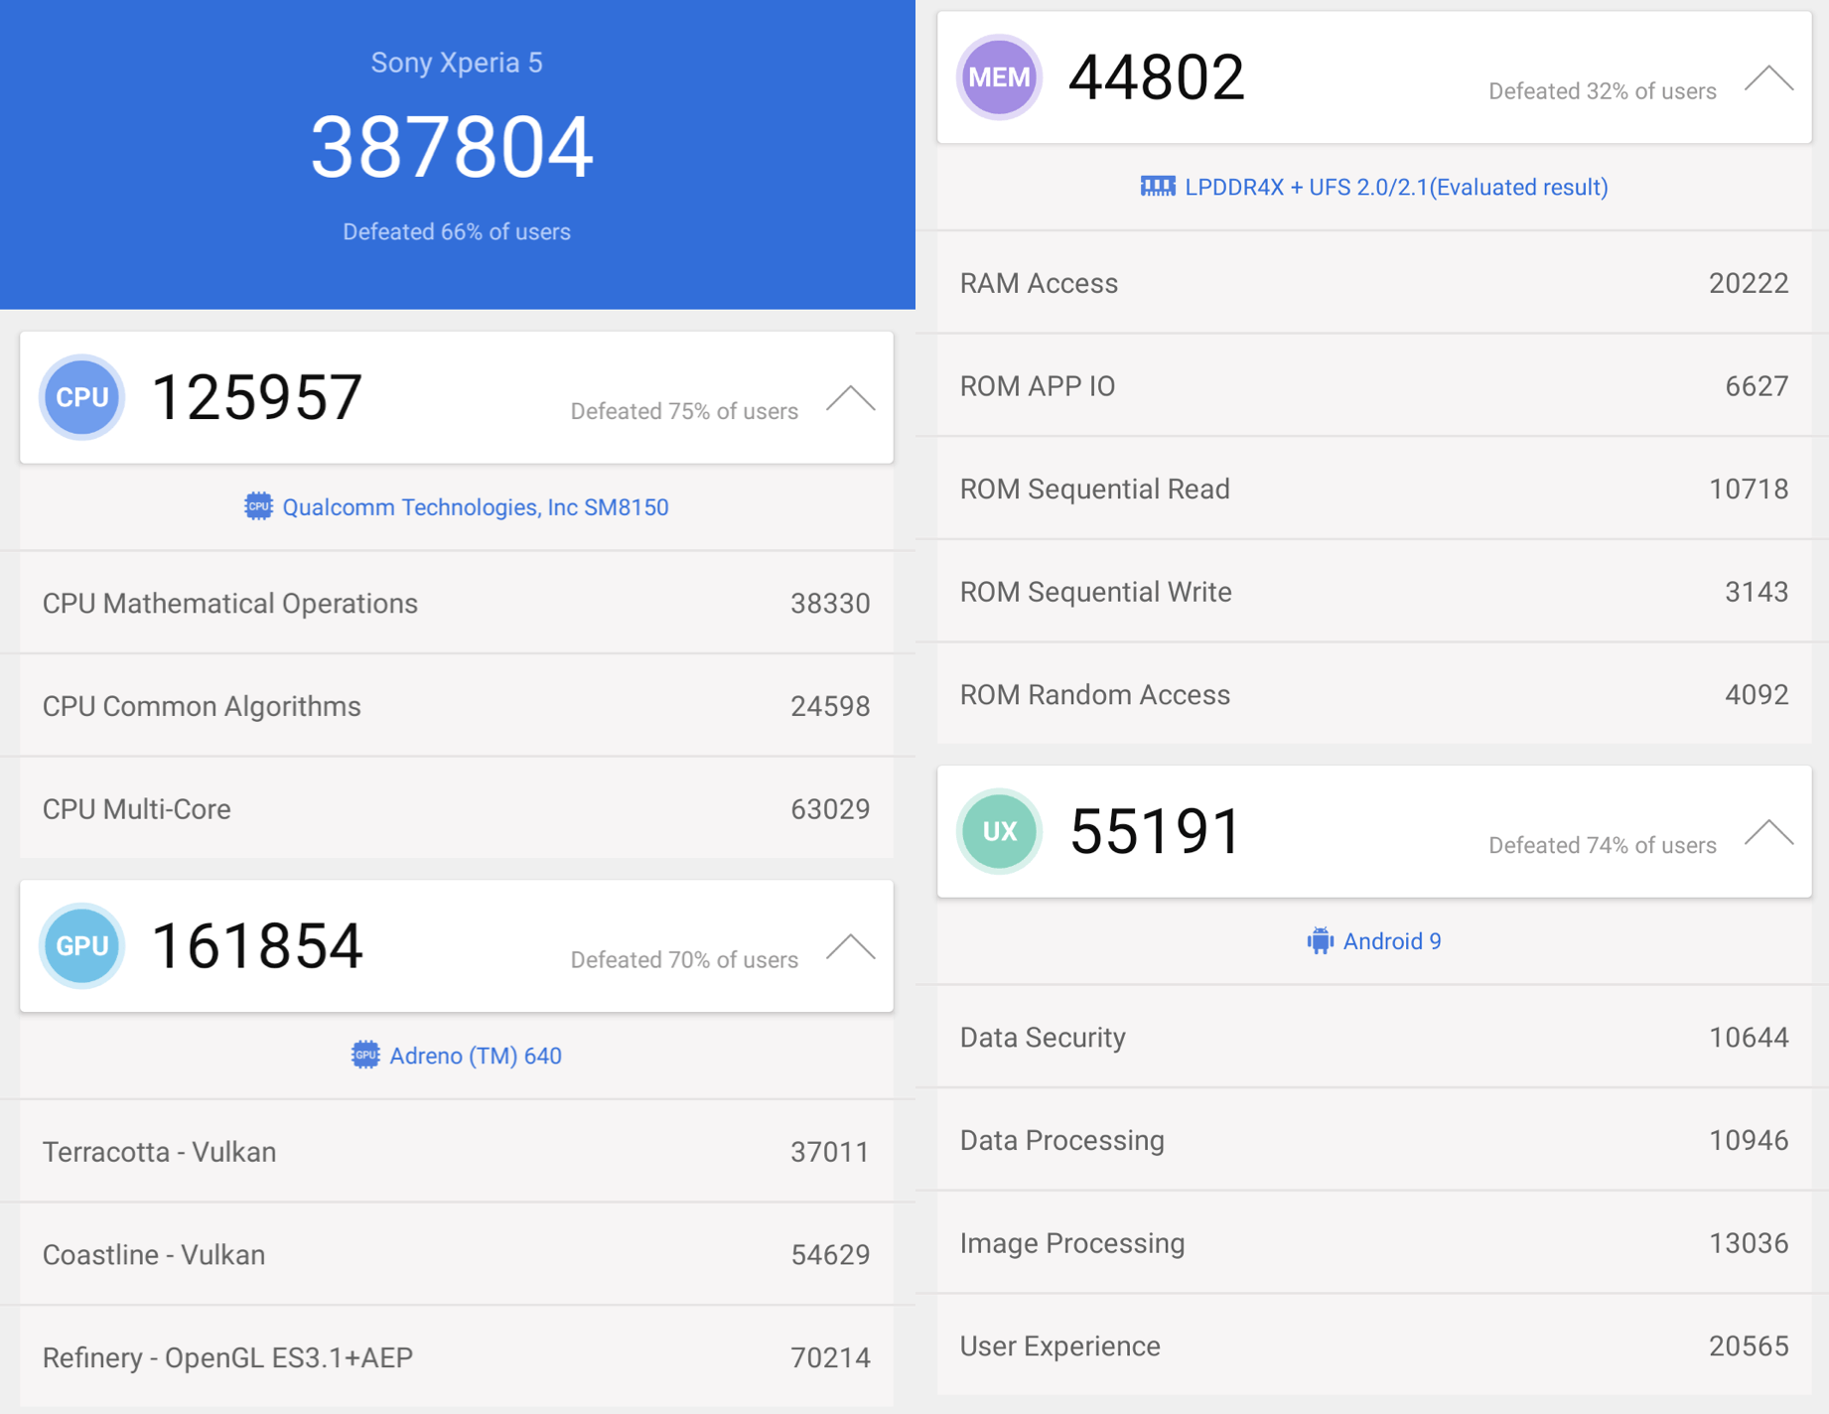Select the Data Security row
The width and height of the screenshot is (1829, 1414).
(1374, 1037)
